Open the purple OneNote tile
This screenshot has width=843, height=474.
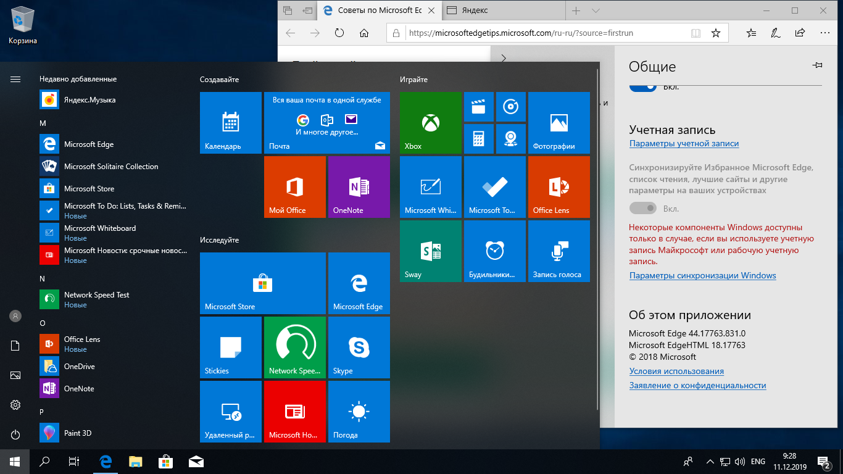359,187
